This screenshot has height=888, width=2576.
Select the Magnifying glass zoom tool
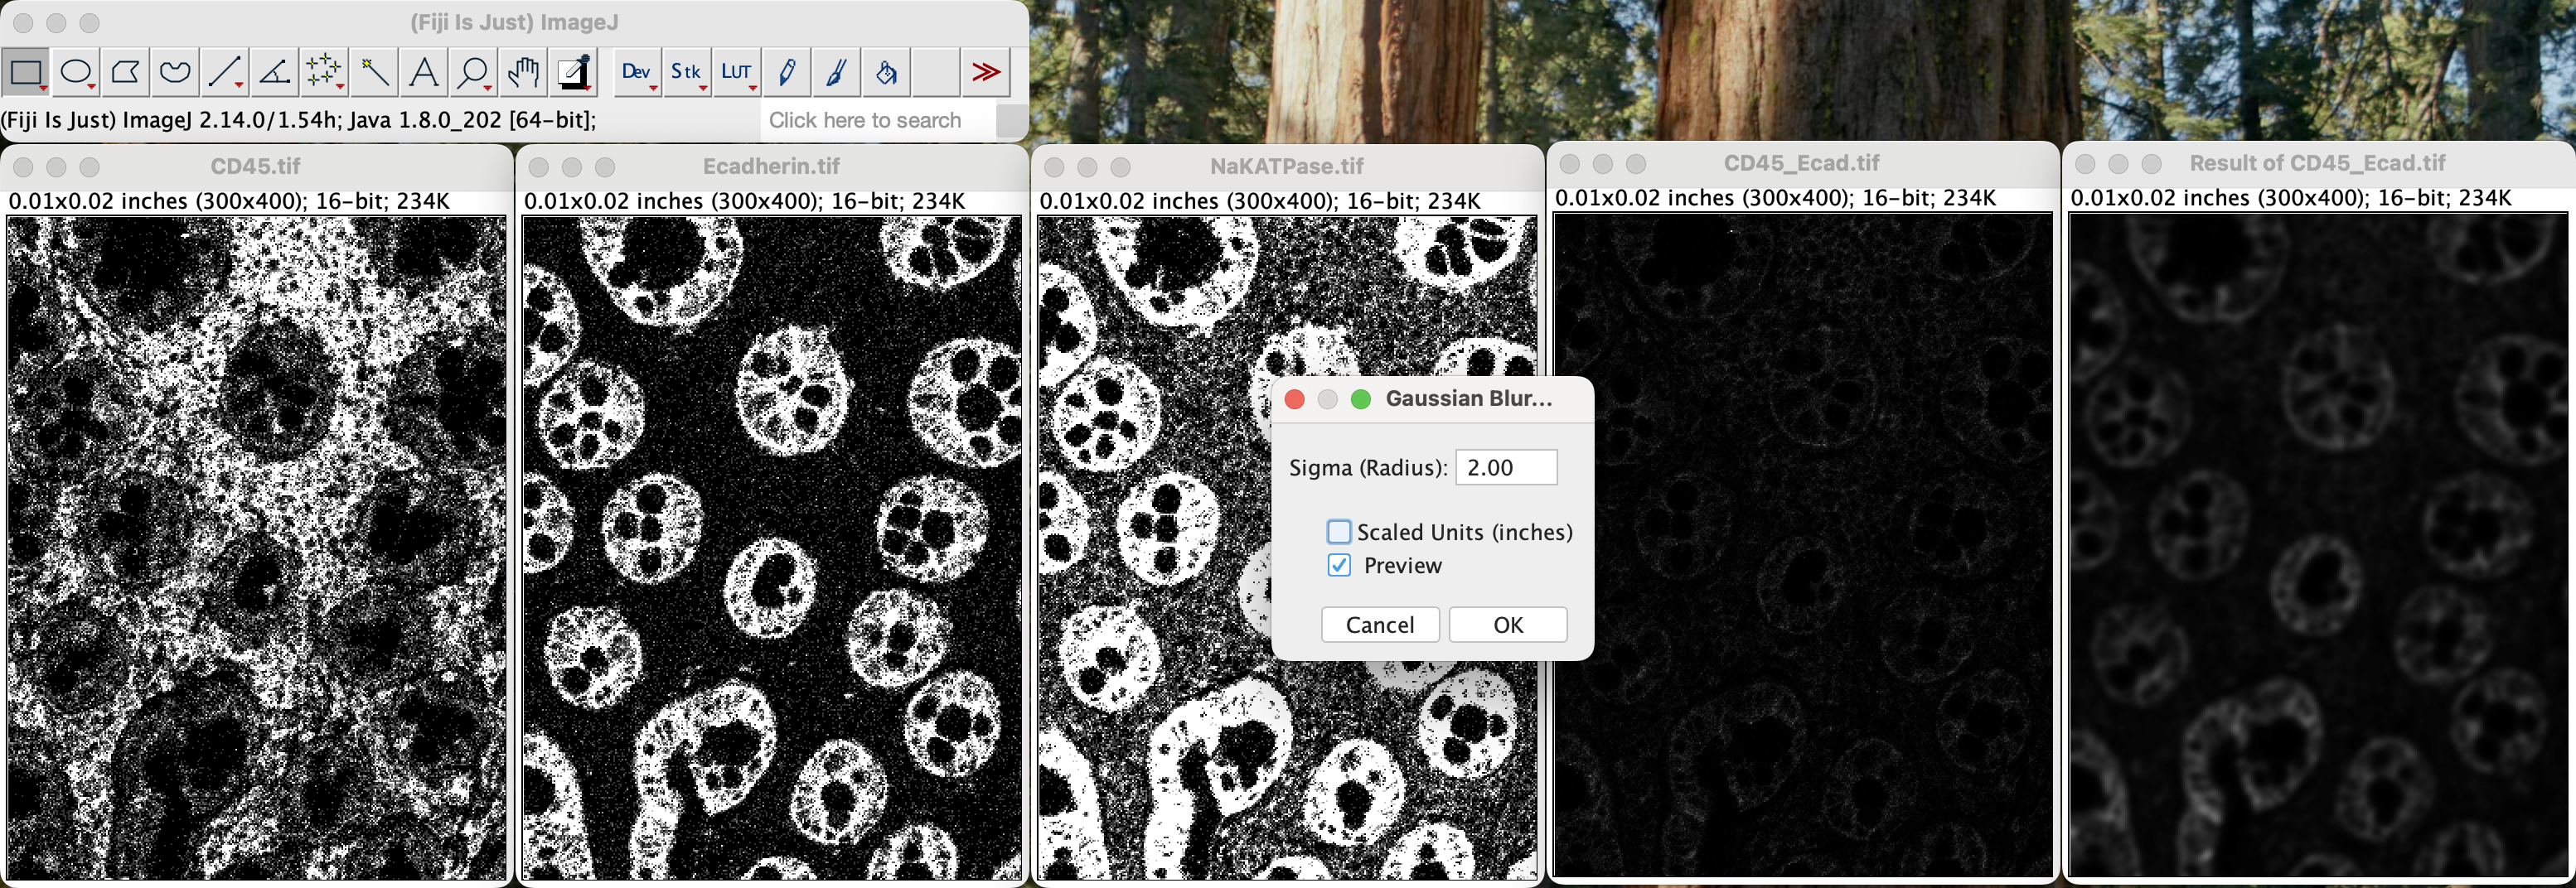click(x=473, y=72)
